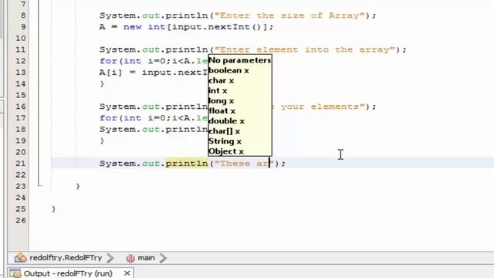Expand the arrow after redolftry.RedolFTry breadcrumb

tap(110, 258)
